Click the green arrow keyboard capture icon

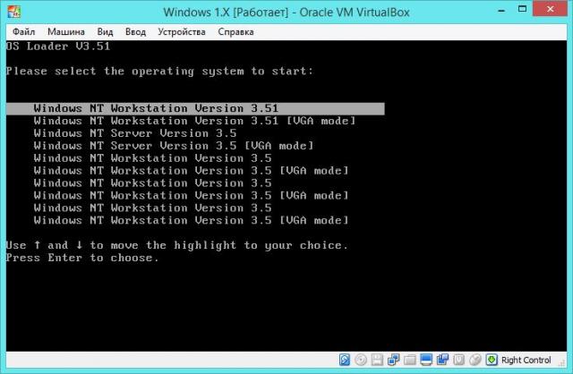(492, 360)
